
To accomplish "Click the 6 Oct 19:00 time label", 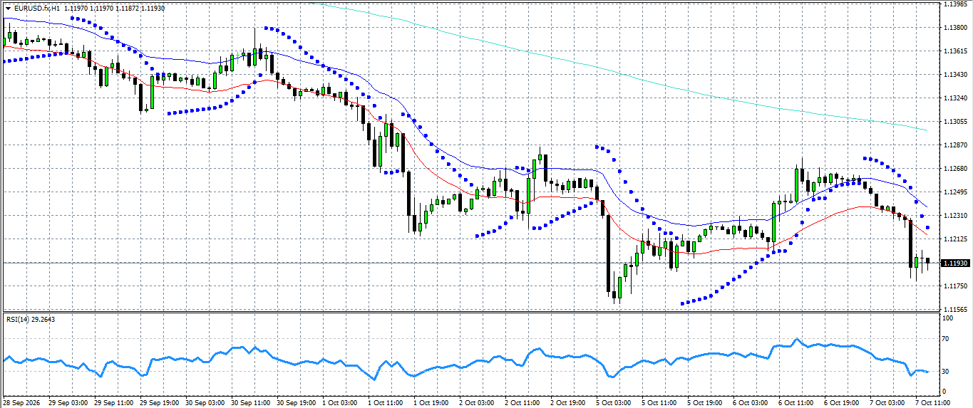I will (842, 402).
